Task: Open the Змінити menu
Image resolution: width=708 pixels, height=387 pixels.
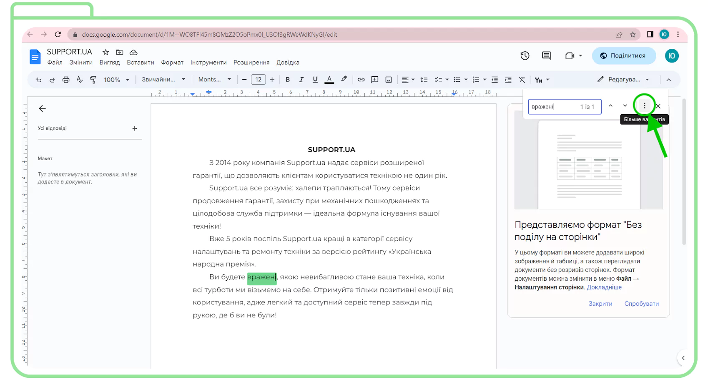Action: pos(81,63)
